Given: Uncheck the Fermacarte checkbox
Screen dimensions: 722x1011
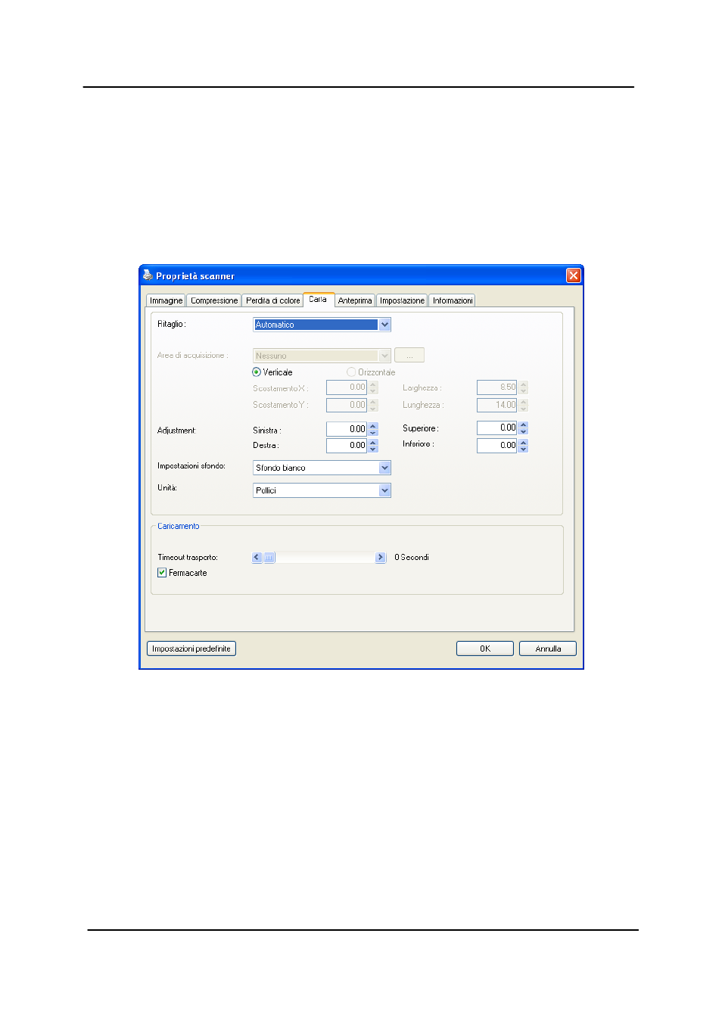Looking at the screenshot, I should [162, 573].
